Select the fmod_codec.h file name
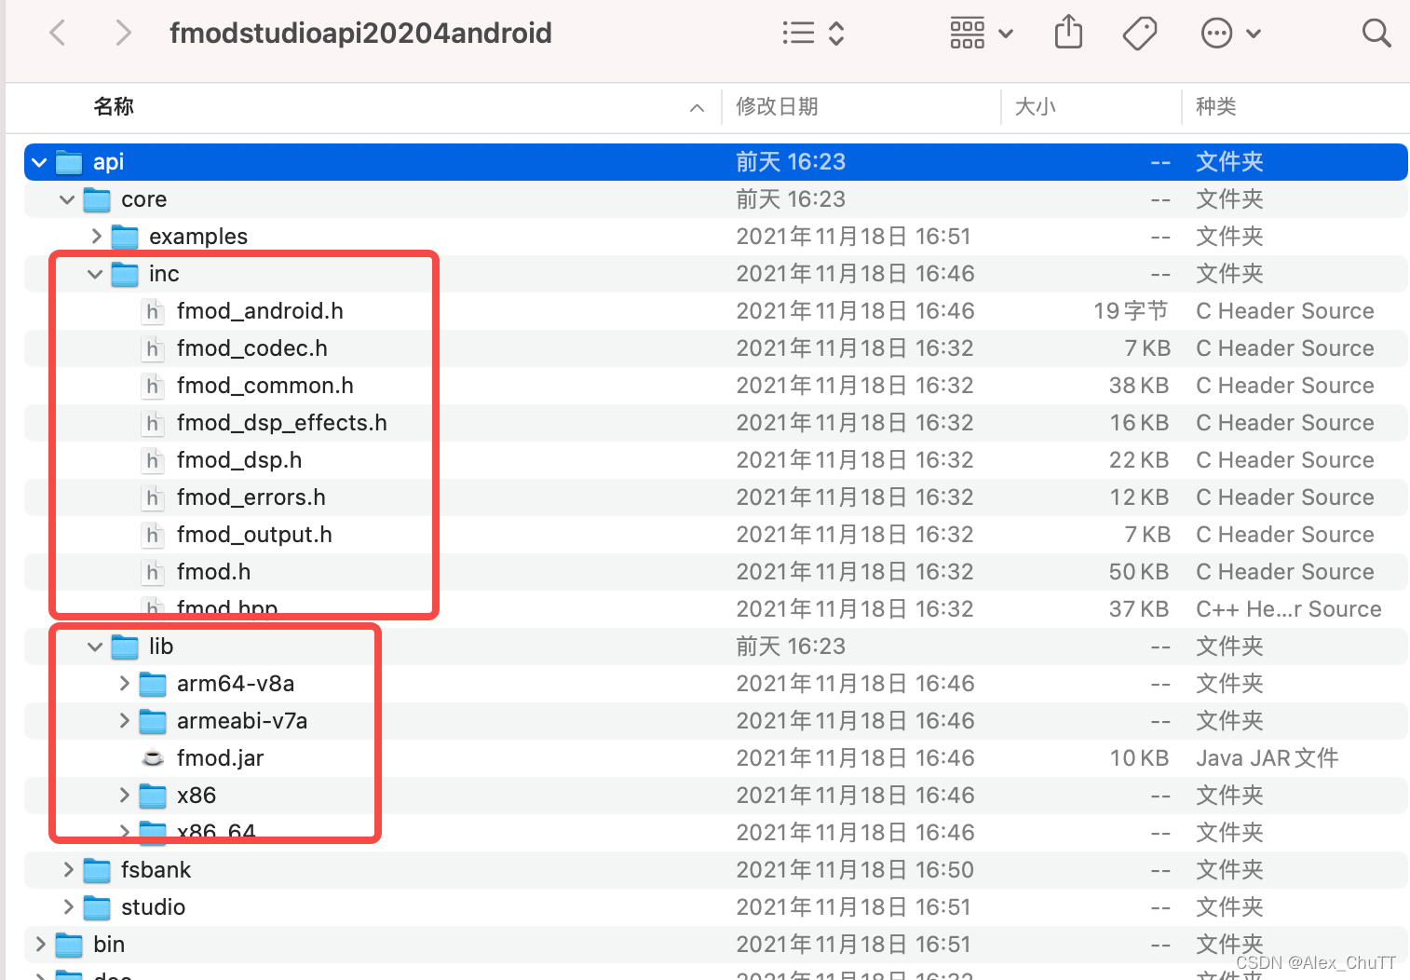1410x980 pixels. click(x=252, y=348)
